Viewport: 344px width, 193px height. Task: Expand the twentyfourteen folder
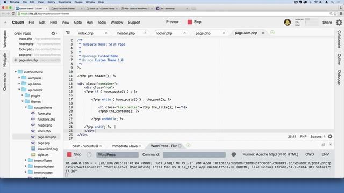click(26, 166)
